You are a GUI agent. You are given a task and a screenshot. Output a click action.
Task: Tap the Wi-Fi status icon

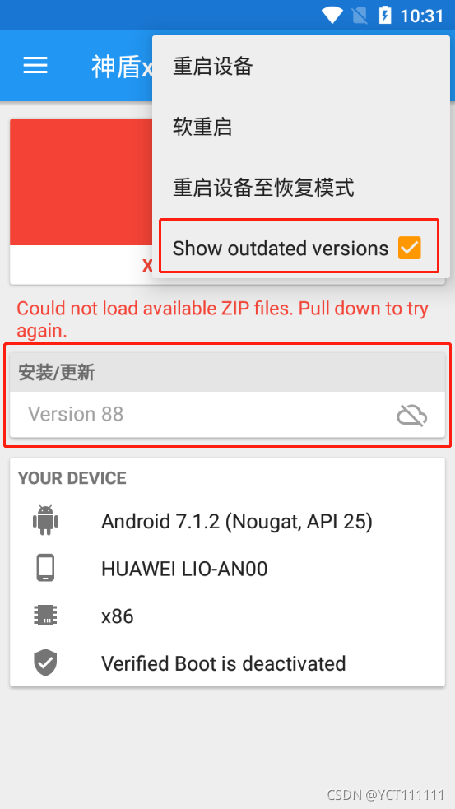332,16
